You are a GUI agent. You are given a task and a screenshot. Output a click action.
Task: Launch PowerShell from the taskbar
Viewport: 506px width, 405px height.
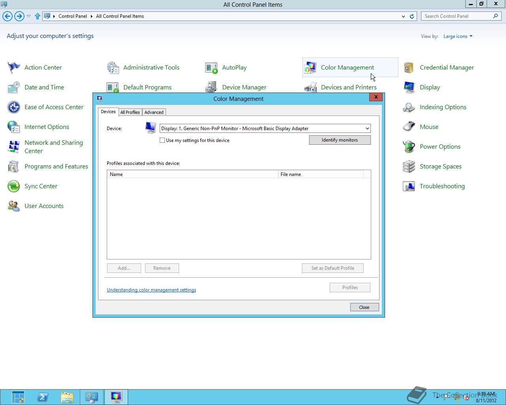tap(43, 397)
